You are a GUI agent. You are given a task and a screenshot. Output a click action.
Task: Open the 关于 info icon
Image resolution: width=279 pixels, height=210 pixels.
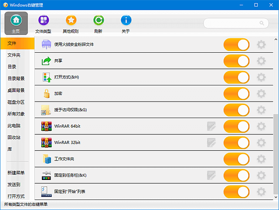[x=126, y=20]
